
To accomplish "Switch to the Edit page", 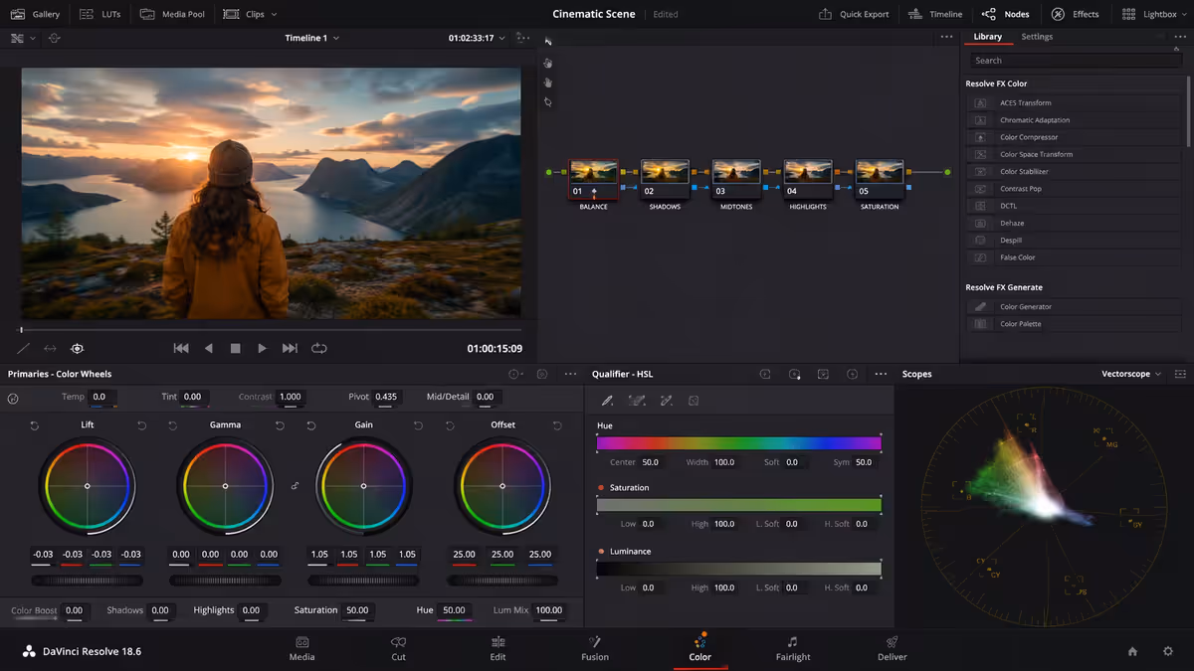I will click(x=497, y=649).
